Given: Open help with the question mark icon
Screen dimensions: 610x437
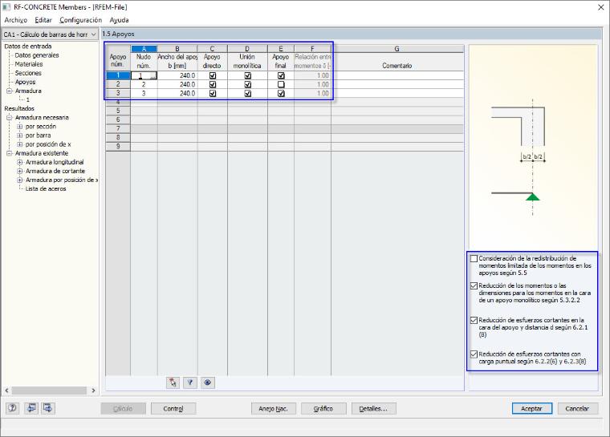Looking at the screenshot, I should (13, 408).
